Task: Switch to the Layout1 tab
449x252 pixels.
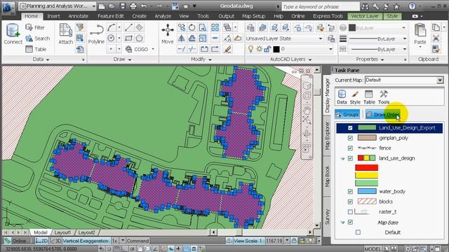Action: tap(62, 232)
